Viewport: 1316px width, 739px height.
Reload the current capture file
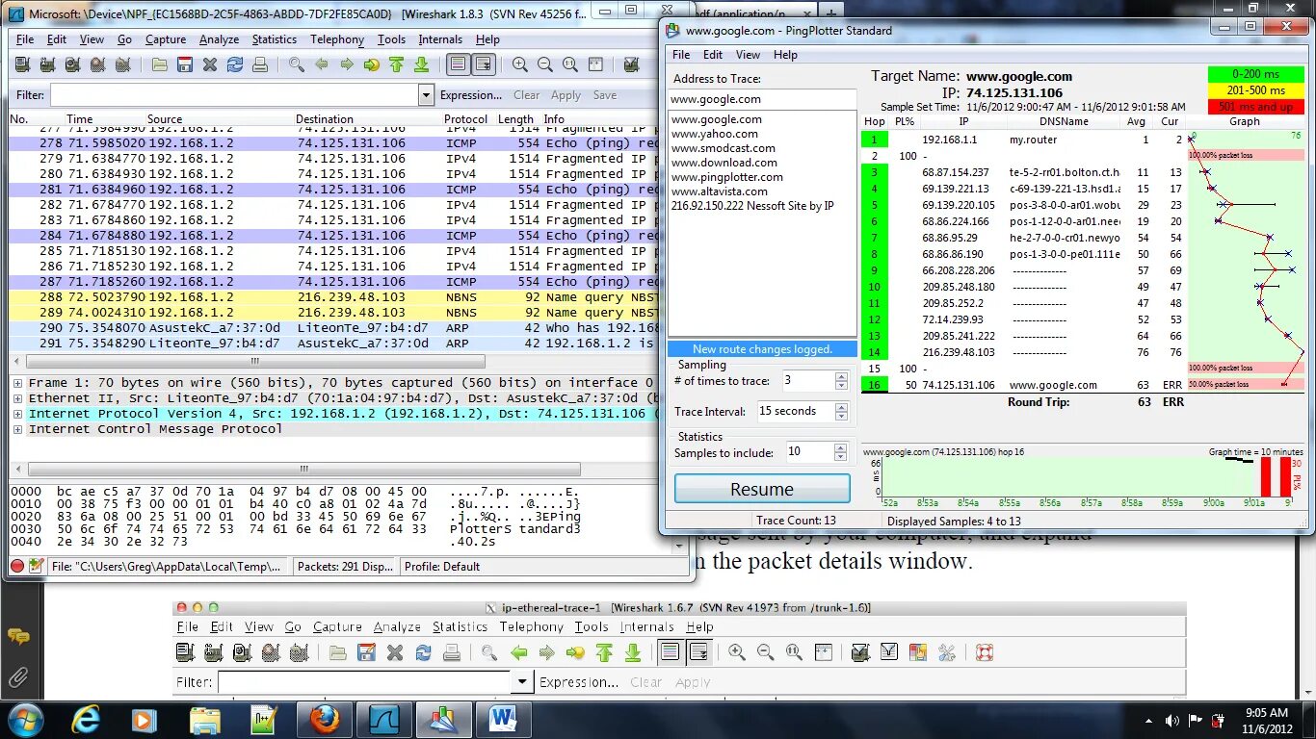[x=235, y=64]
